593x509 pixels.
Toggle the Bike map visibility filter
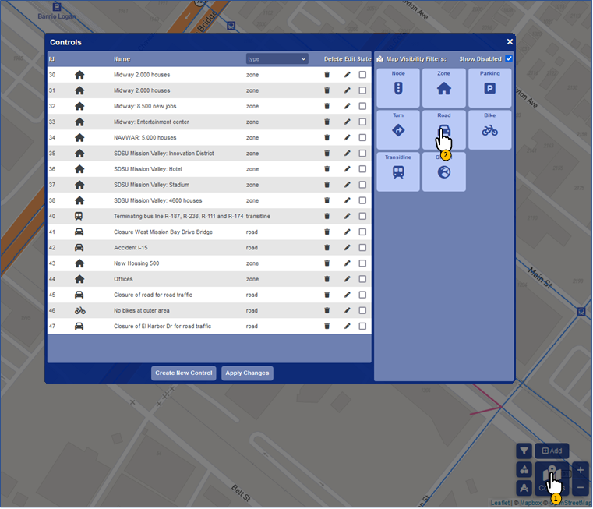tap(490, 130)
